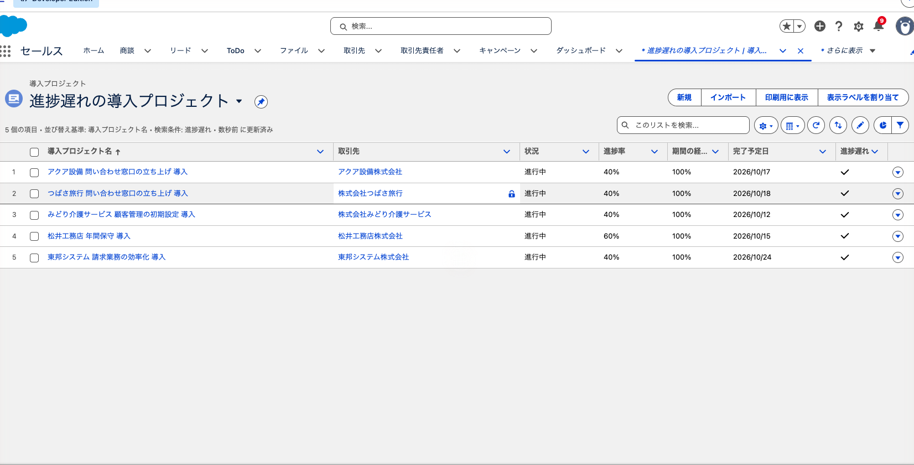This screenshot has width=914, height=465.
Task: Open the 状況 column header menu
Action: tap(586, 152)
